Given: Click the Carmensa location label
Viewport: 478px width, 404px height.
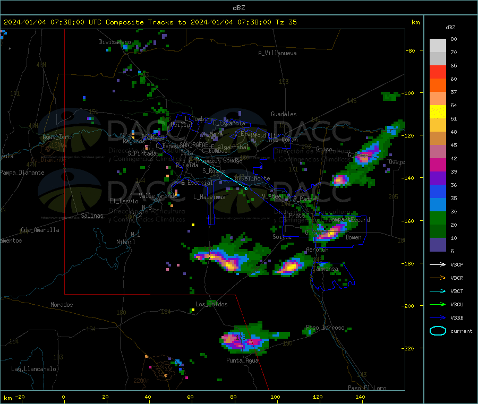Looking at the screenshot, I should [325, 269].
